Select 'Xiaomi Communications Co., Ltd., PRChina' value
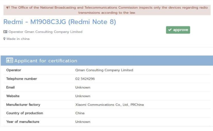Screen dimensions: 213x131 (x=110, y=105)
